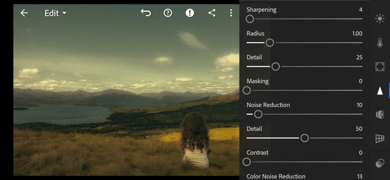The height and width of the screenshot is (180, 390).
Task: Click the Noise Reduction value 10
Action: point(360,105)
